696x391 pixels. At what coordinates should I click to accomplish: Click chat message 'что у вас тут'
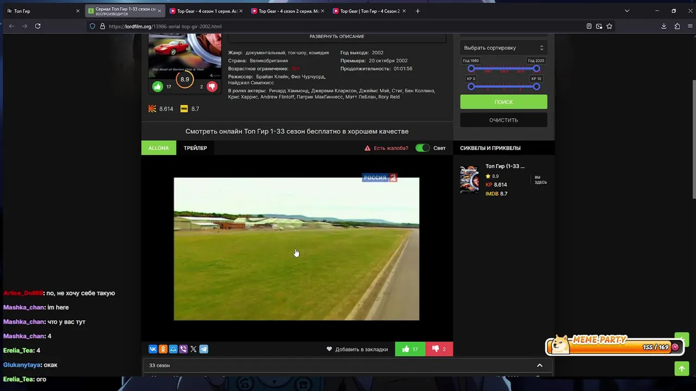pos(66,321)
